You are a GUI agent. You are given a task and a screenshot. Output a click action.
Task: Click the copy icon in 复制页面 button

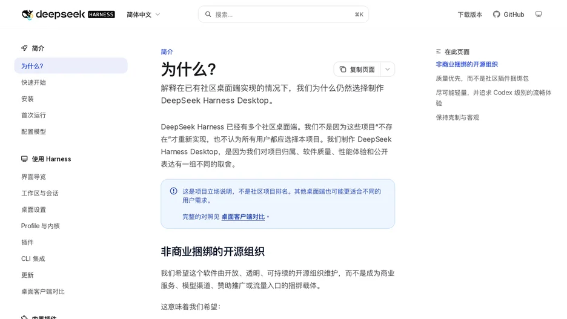[343, 70]
